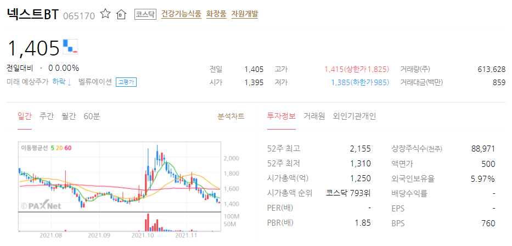This screenshot has width=512, height=246.
Task: Click the 밸류에이션 label
Action: pos(95,82)
